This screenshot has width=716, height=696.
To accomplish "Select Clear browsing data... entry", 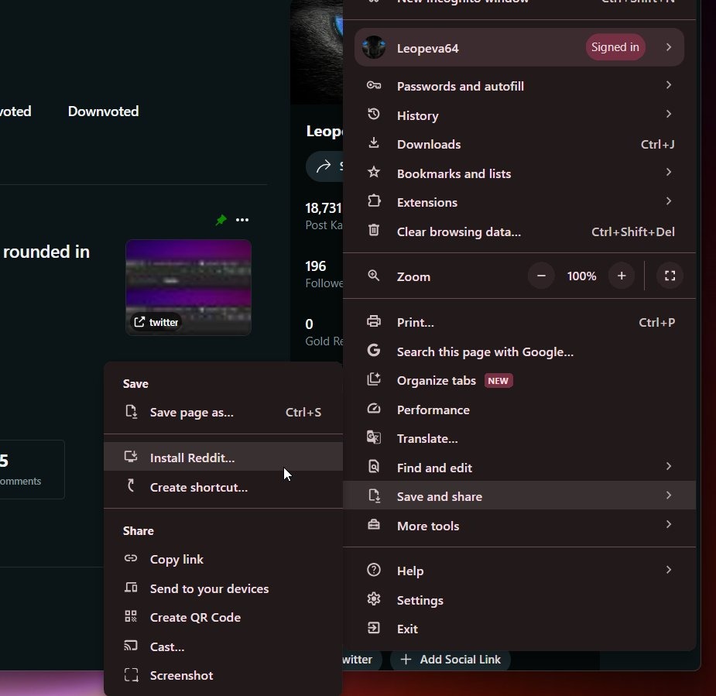I will 519,231.
